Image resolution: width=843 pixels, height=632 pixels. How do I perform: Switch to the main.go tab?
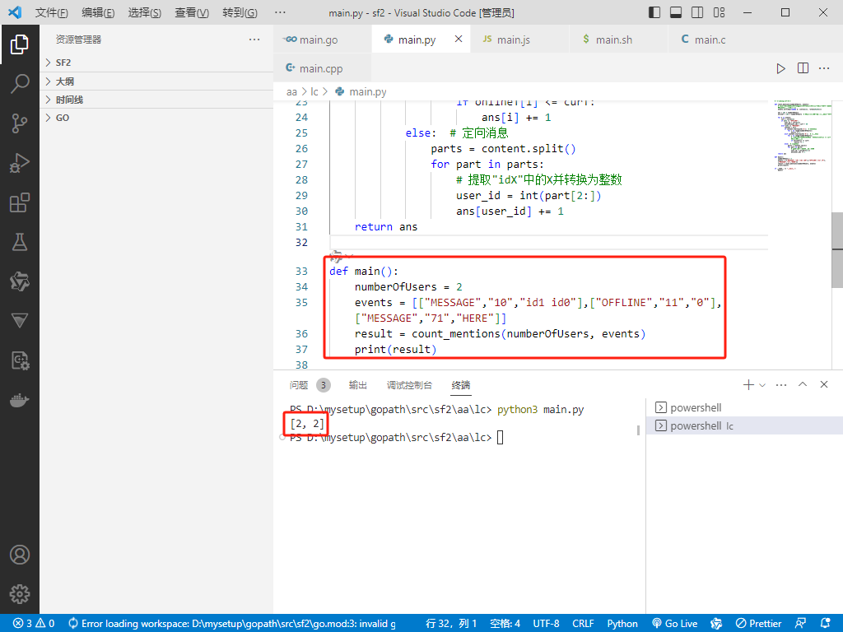[322, 39]
